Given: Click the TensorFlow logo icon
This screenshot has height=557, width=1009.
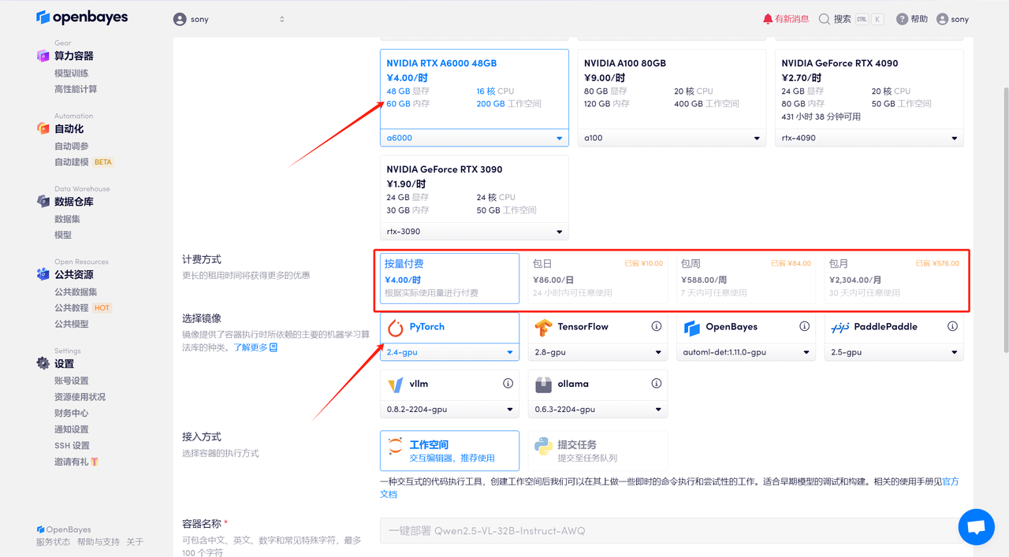Looking at the screenshot, I should pyautogui.click(x=543, y=327).
